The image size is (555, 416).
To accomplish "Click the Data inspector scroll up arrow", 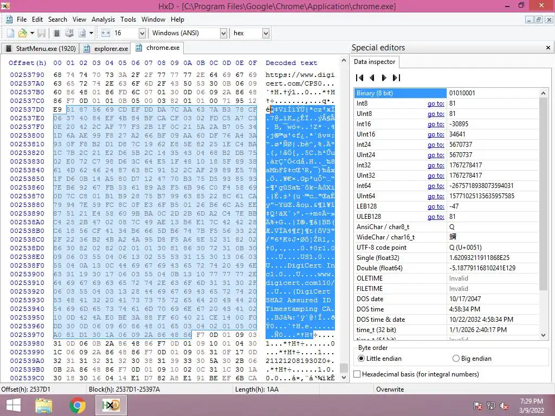I will pos(543,93).
